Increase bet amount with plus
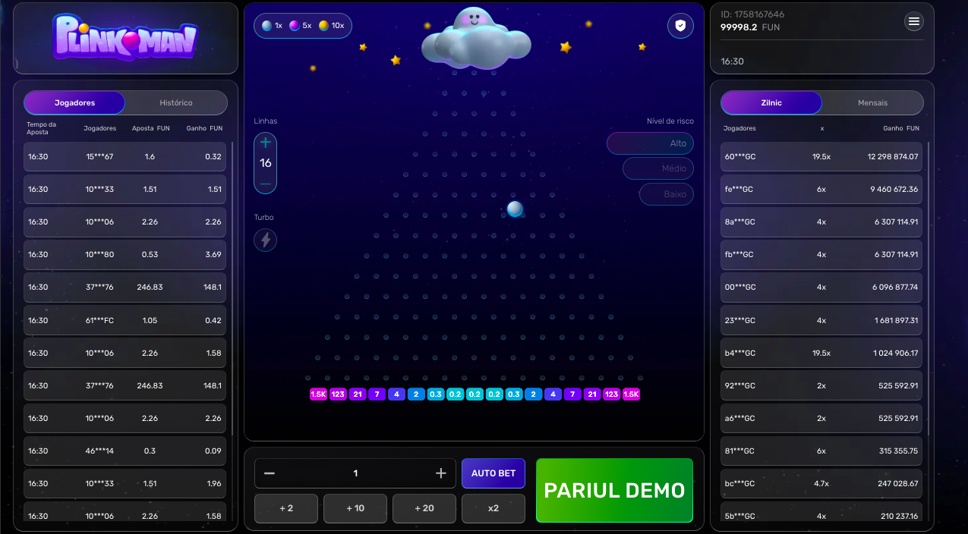 pyautogui.click(x=441, y=473)
